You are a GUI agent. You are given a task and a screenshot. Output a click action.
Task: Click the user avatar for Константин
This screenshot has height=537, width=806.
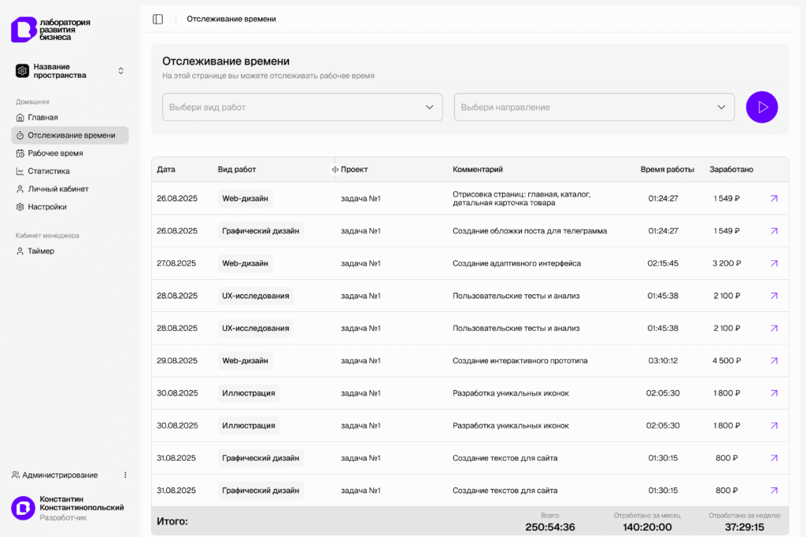(23, 508)
